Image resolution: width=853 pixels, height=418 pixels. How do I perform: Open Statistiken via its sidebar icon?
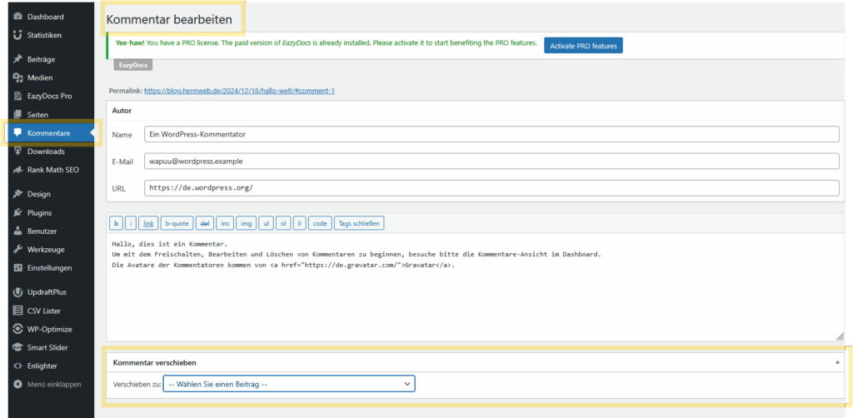coord(17,35)
